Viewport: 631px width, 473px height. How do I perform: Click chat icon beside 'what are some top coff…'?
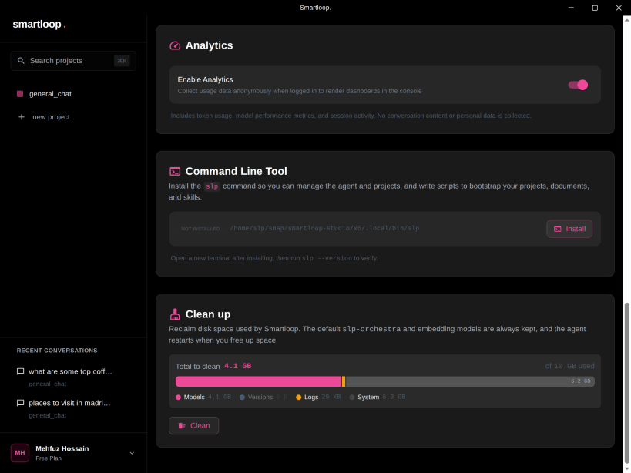(20, 371)
